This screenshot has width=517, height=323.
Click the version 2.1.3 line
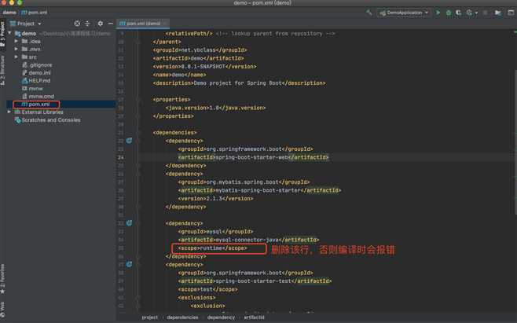click(x=215, y=199)
